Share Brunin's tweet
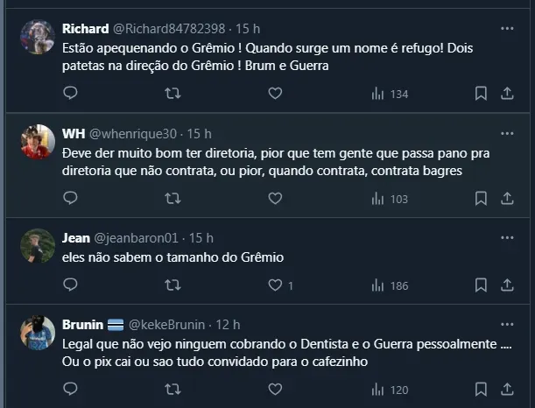535x408 pixels. pyautogui.click(x=507, y=390)
